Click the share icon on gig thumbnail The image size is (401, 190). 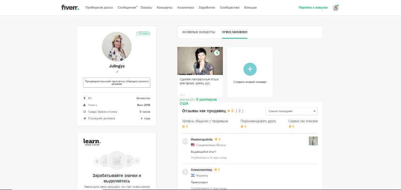click(217, 53)
